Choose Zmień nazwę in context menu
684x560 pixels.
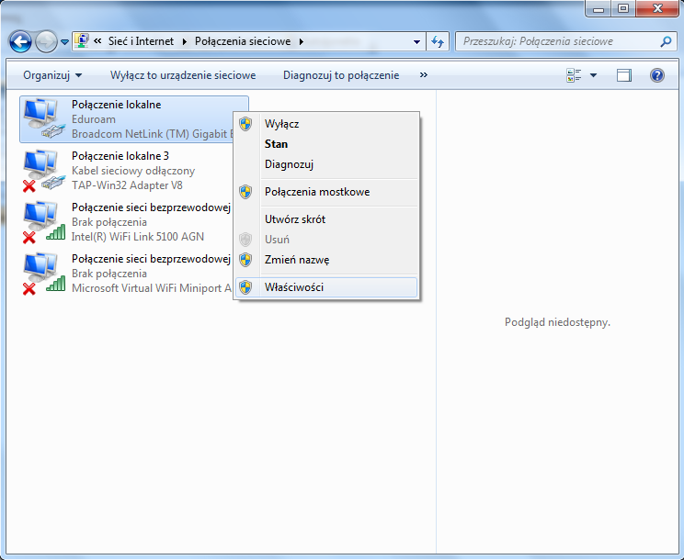point(296,260)
